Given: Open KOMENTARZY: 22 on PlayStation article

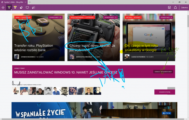Looking at the screenshot, I should click(55, 17).
